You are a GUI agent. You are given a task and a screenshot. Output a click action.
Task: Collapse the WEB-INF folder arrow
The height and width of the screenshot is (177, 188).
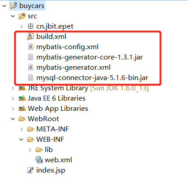[x=21, y=139]
